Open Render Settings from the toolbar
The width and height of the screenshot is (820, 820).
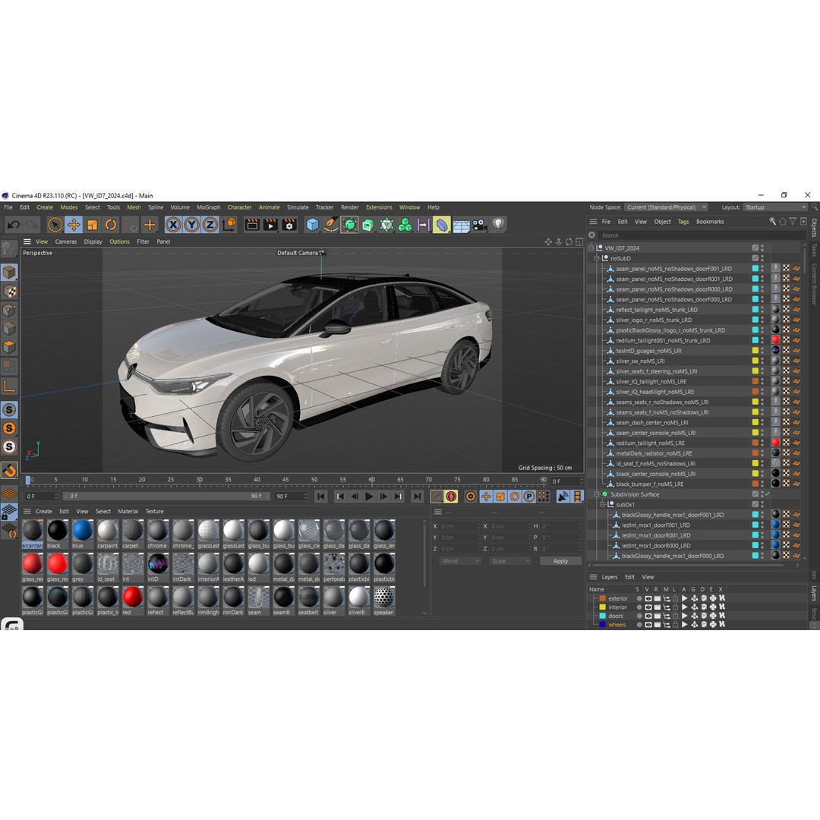289,225
